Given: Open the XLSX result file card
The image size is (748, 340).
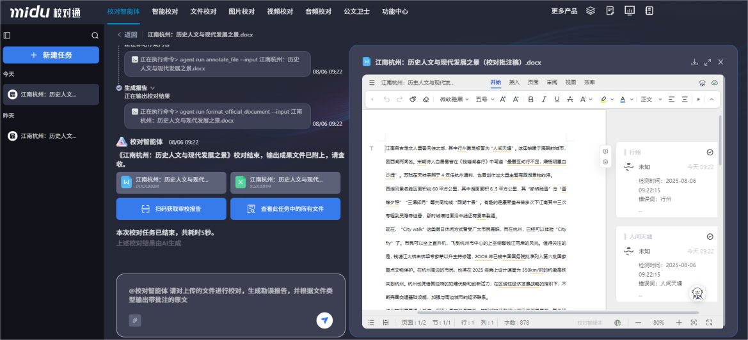Looking at the screenshot, I should [x=285, y=183].
